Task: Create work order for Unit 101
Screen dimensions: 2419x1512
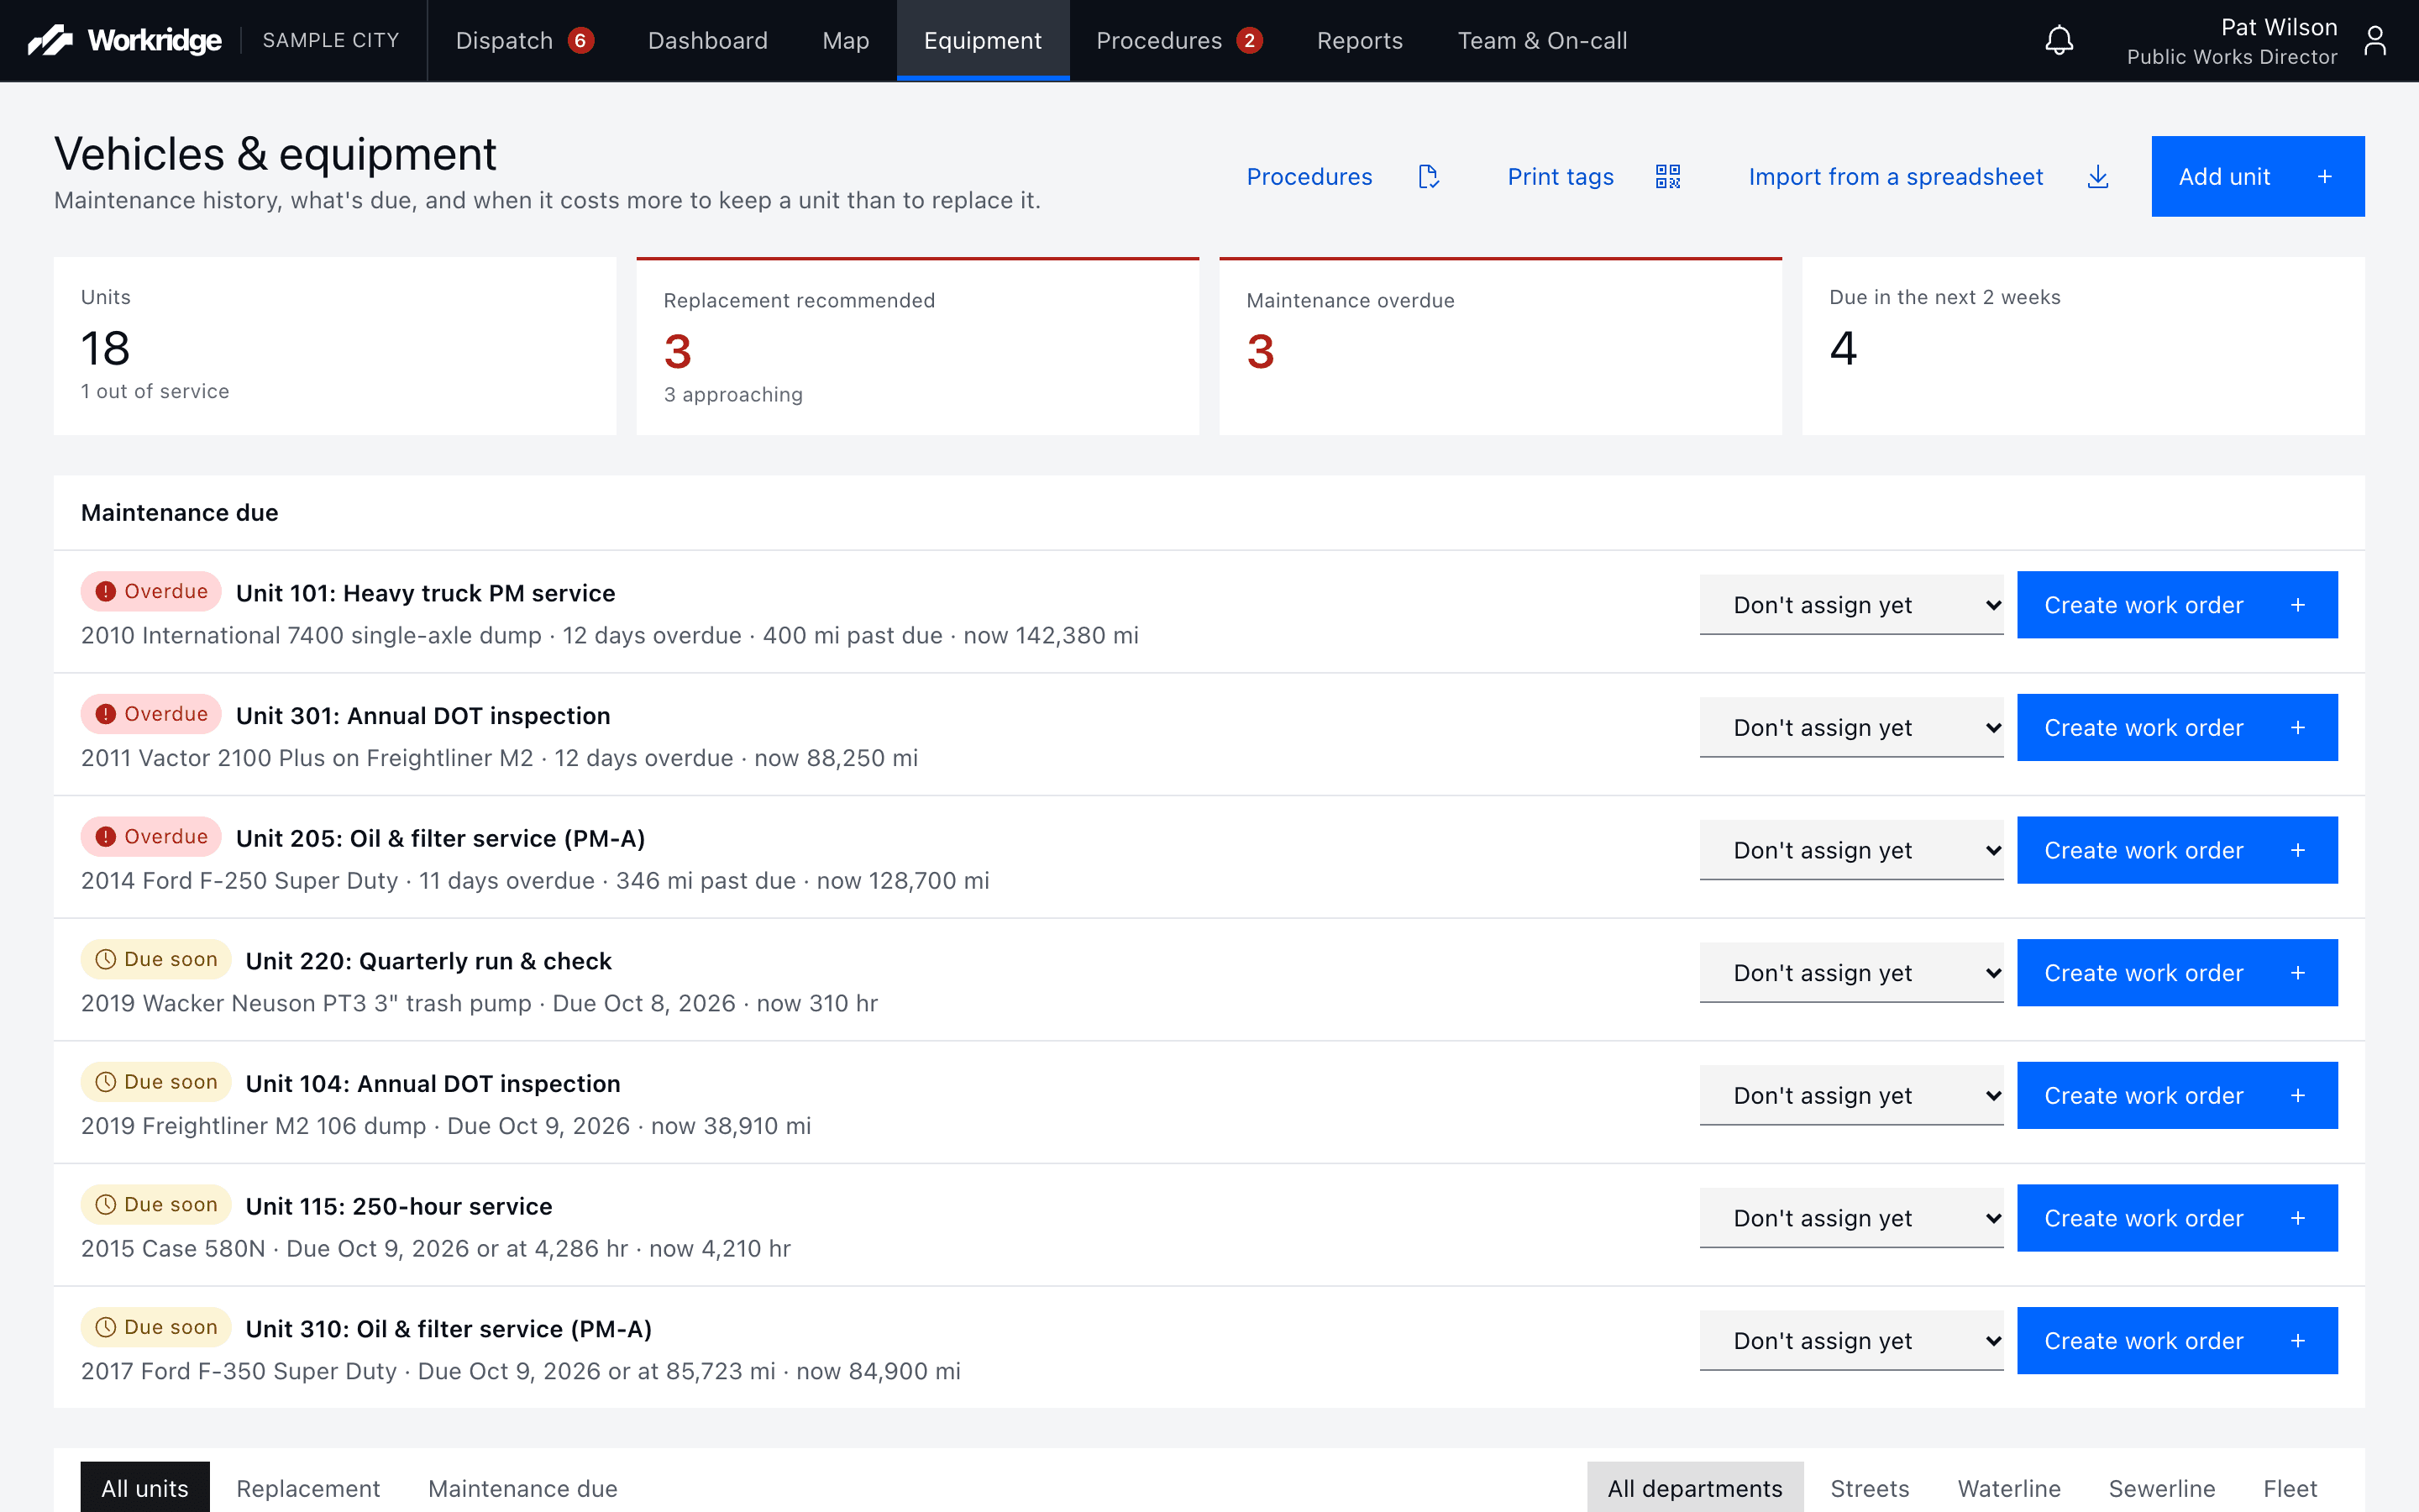Action: [2177, 605]
